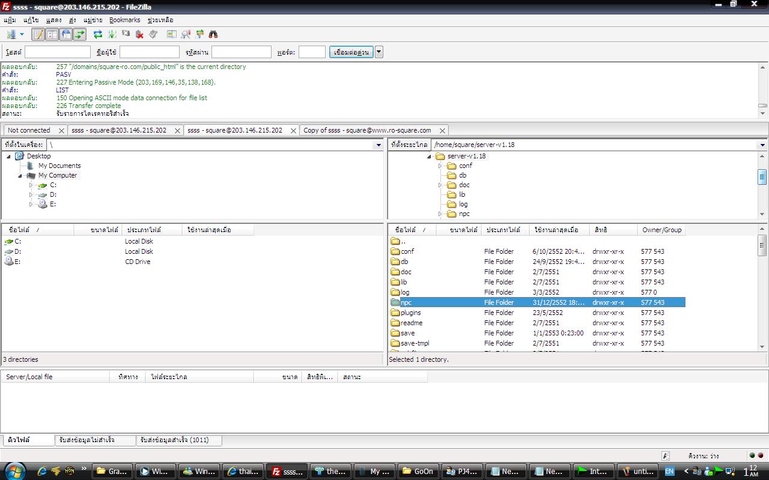Toggle the message log display
This screenshot has height=480, width=769.
coord(38,34)
